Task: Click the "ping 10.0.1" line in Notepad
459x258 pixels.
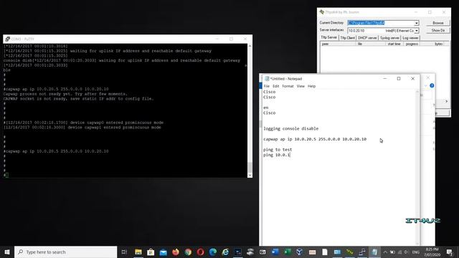Action: click(277, 155)
